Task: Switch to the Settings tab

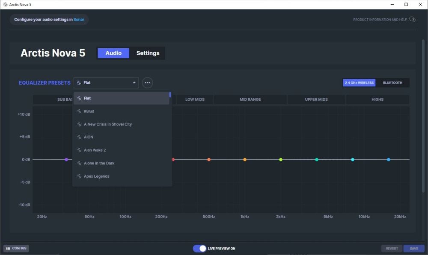Action: (148, 53)
